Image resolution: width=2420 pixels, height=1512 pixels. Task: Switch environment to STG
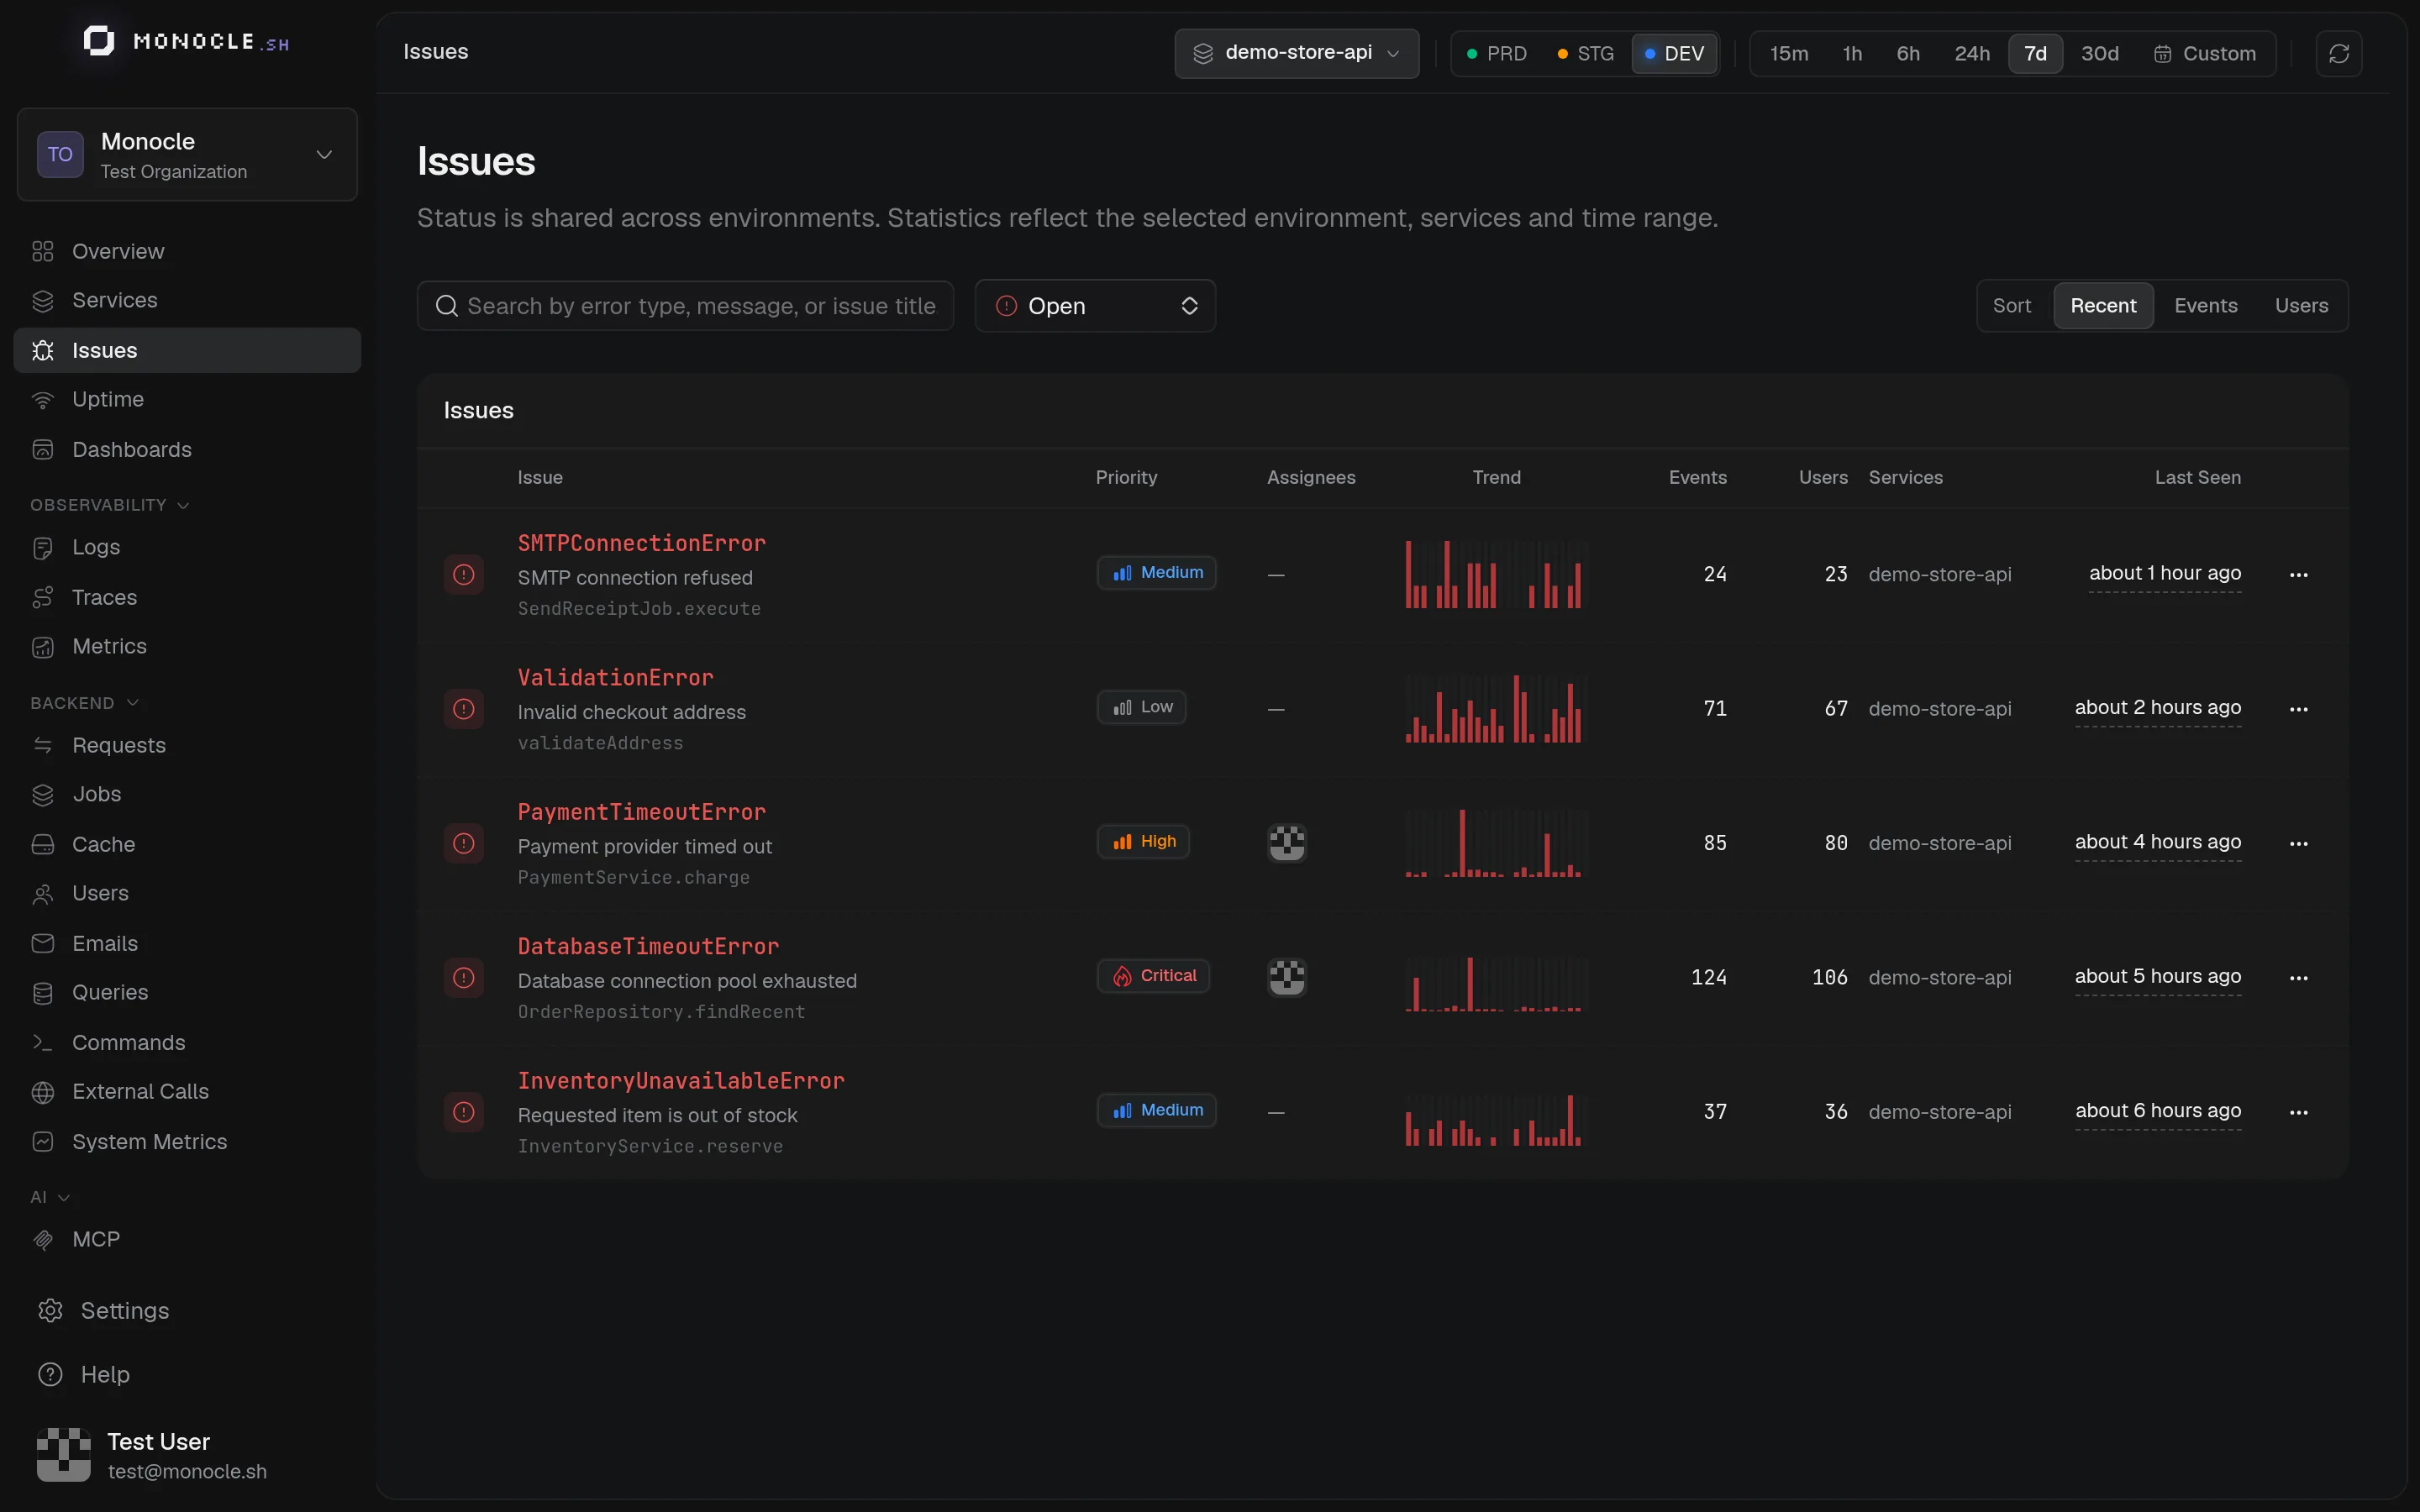(x=1585, y=53)
